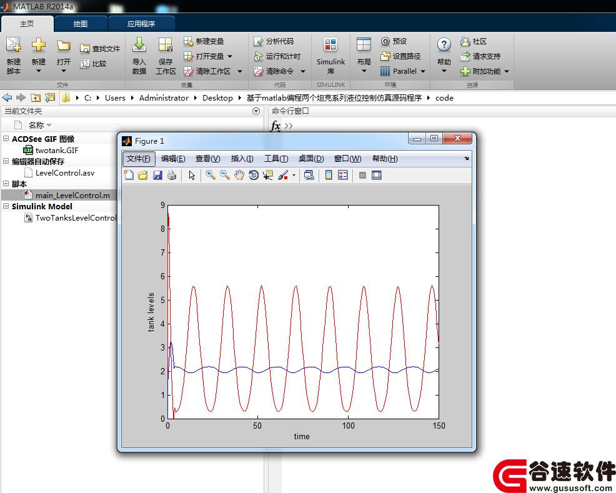Click the yellow plus New icon
This screenshot has width=616, height=493.
39,45
